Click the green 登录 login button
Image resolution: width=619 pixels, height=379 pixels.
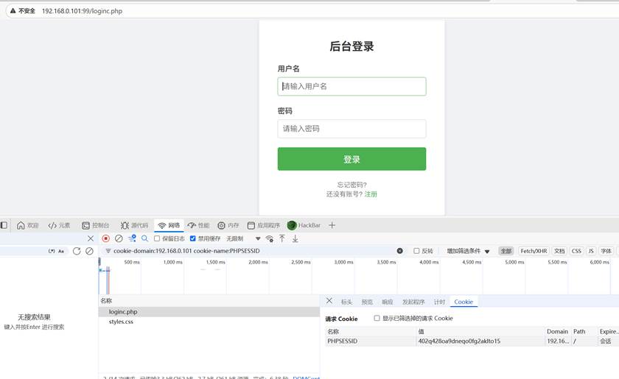point(352,159)
